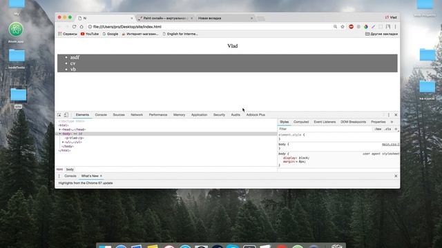Screen dimensions: 442x248
Task: Switch to the Console panel tab
Action: click(101, 115)
